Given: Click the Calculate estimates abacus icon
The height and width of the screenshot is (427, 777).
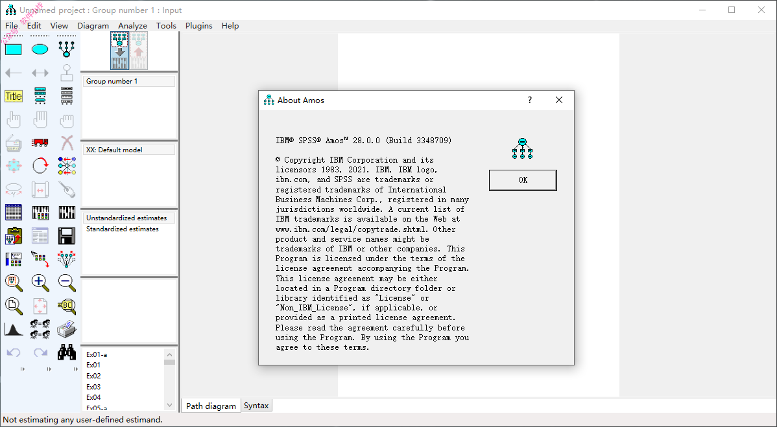Looking at the screenshot, I should pyautogui.click(x=67, y=213).
